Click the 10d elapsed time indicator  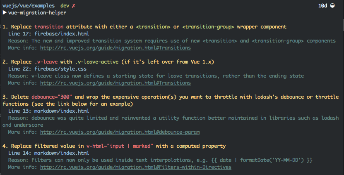pyautogui.click(x=323, y=6)
